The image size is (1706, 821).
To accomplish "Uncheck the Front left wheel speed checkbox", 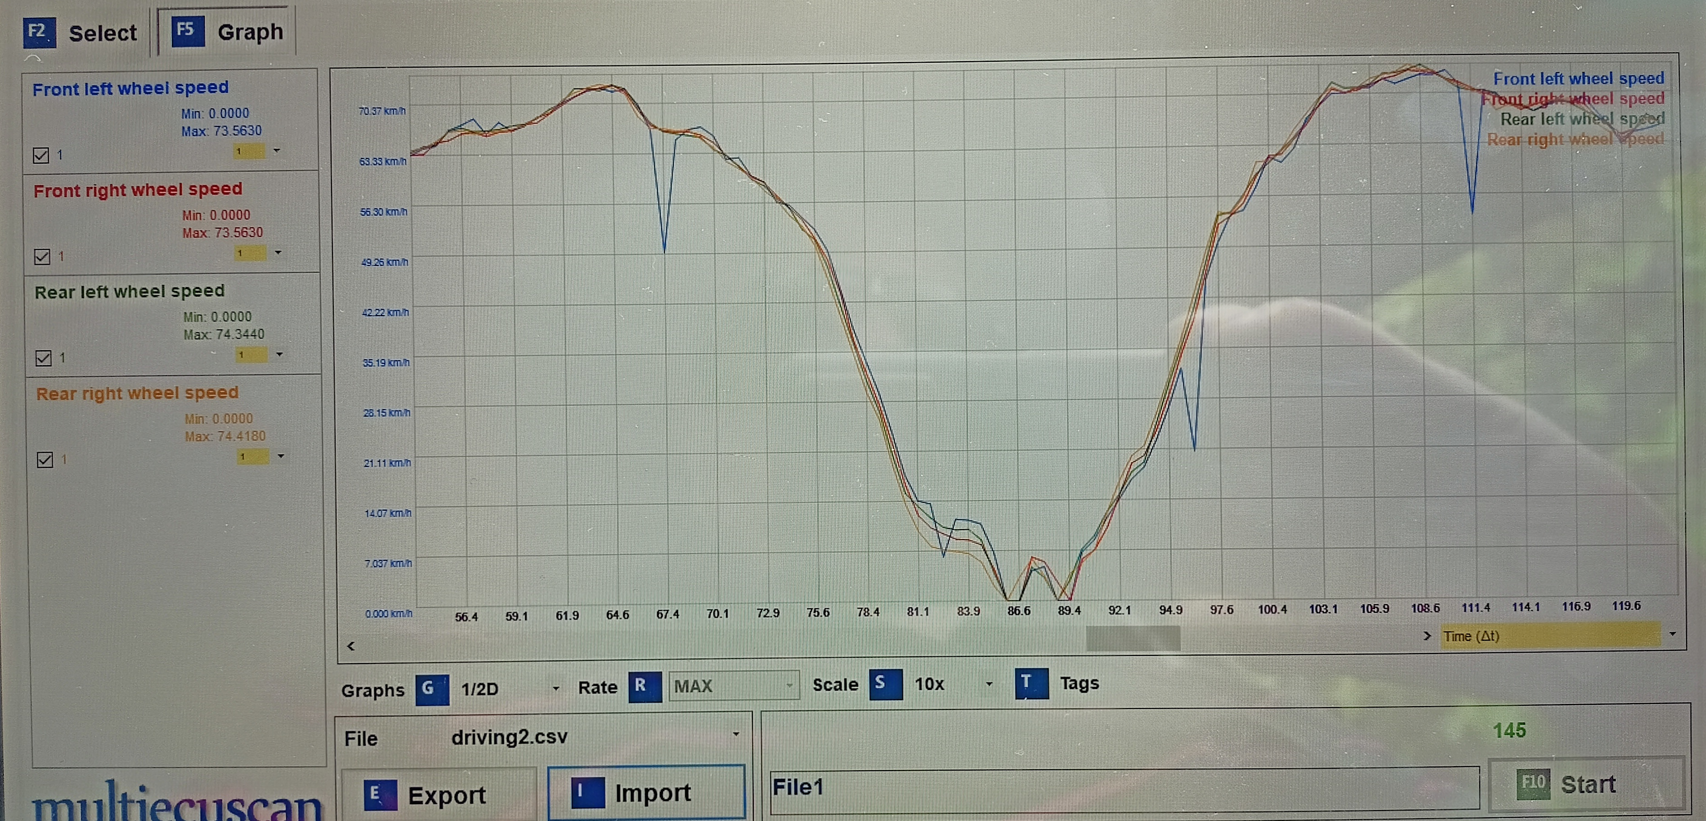I will tap(41, 156).
